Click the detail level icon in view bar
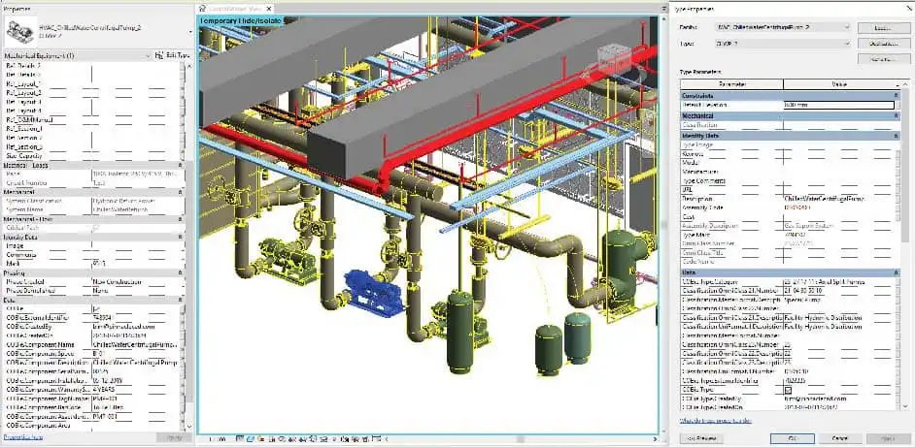915x447 pixels. [x=241, y=438]
